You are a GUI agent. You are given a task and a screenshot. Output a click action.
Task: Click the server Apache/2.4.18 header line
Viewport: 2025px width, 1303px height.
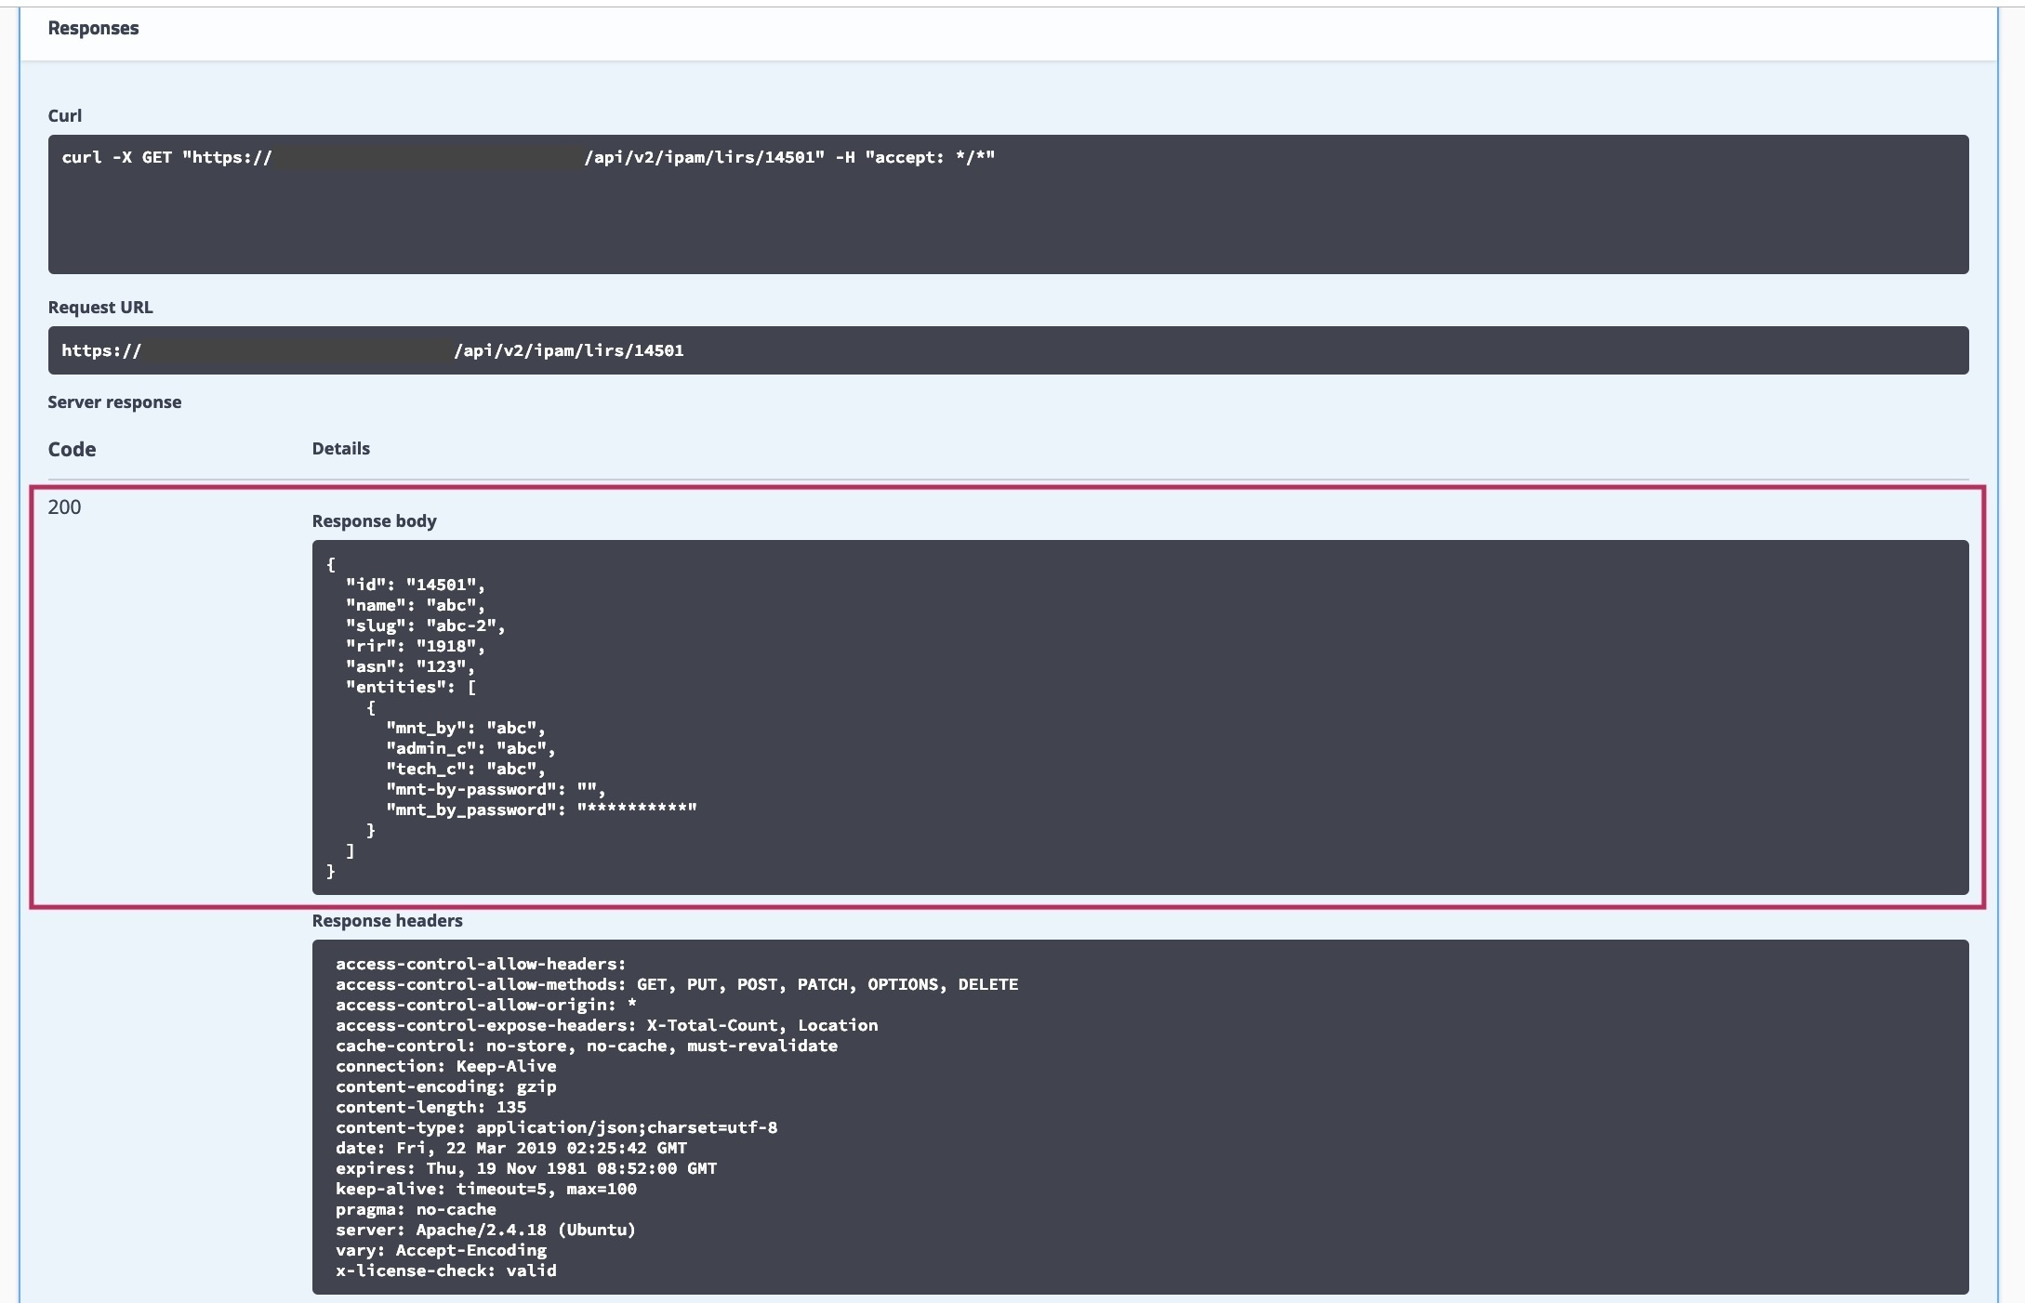tap(485, 1230)
